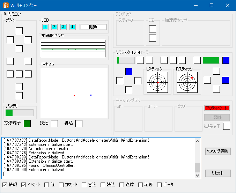Click the middle box of the three-box row in the ボタン panel
This screenshot has height=193, width=236.
19,74
